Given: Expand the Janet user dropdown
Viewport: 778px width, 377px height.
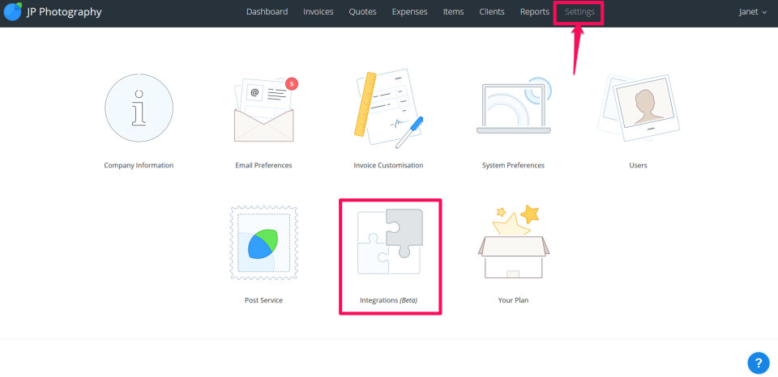Looking at the screenshot, I should 753,12.
